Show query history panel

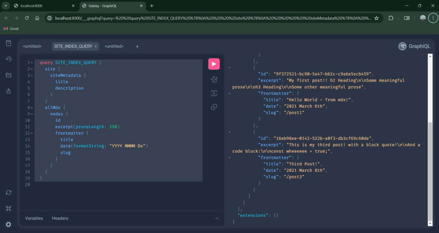pos(9,59)
